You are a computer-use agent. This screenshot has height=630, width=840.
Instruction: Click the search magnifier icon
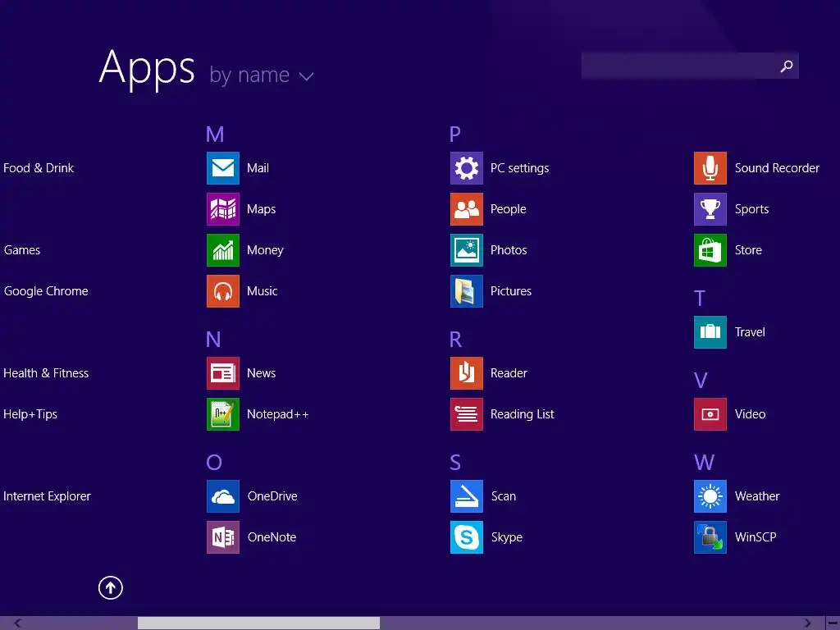click(x=787, y=66)
